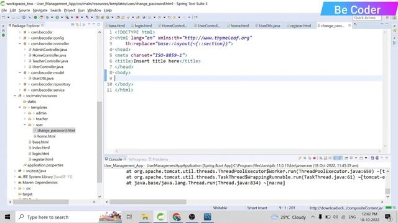This screenshot has height=223, width=398.
Task: Click UserController.java in tree
Action: (48, 67)
